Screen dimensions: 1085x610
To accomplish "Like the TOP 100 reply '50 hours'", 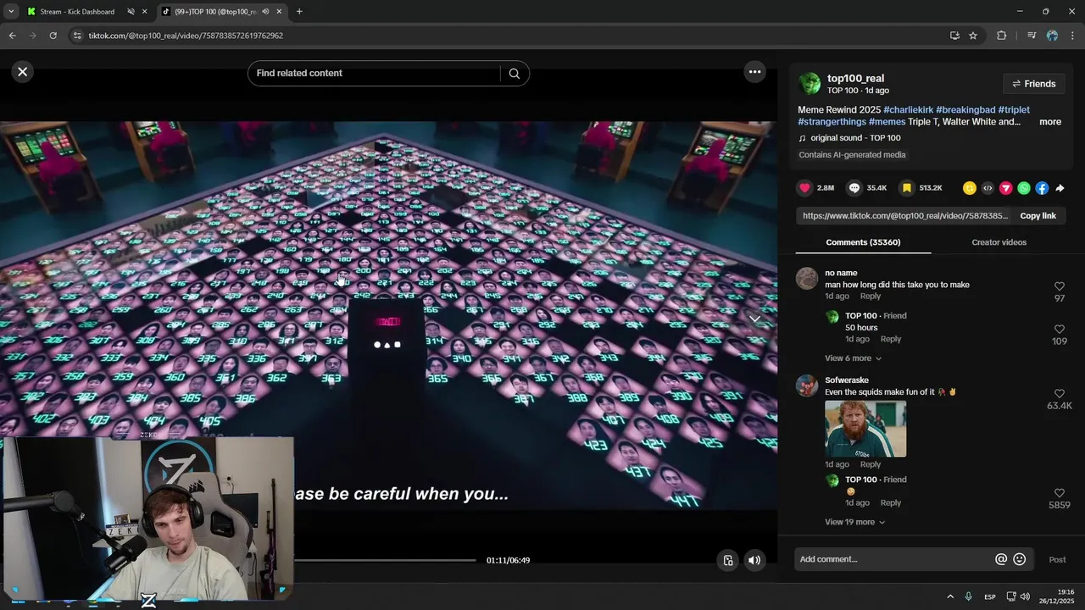I will pyautogui.click(x=1060, y=329).
